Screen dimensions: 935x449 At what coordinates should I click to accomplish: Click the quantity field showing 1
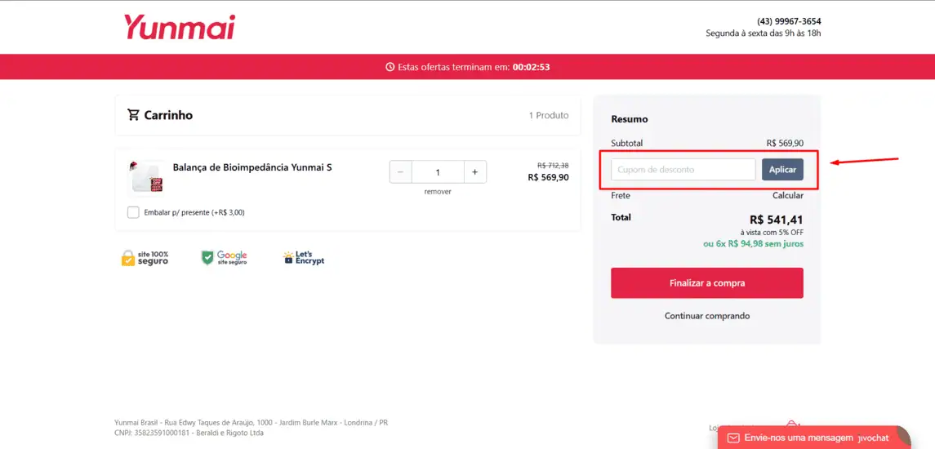[438, 171]
